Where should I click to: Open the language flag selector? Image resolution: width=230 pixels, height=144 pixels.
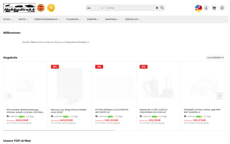(x=199, y=8)
